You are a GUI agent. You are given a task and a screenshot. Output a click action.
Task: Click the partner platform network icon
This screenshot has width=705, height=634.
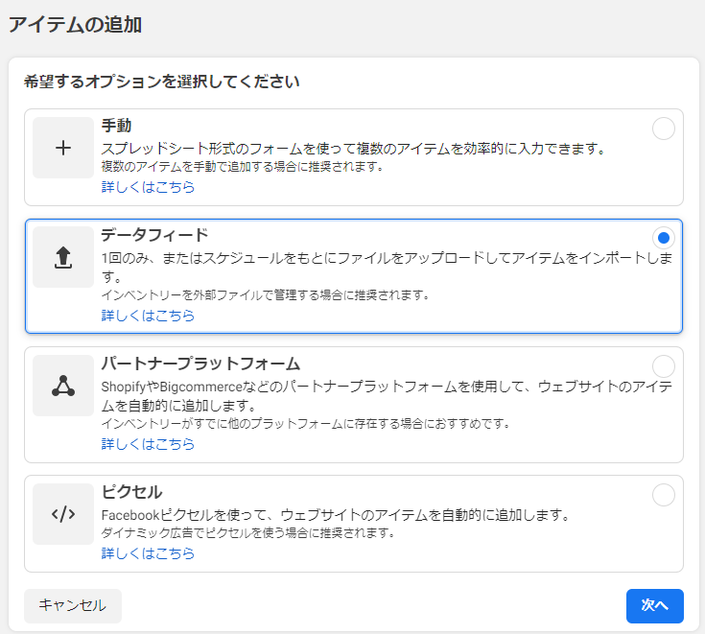(63, 386)
